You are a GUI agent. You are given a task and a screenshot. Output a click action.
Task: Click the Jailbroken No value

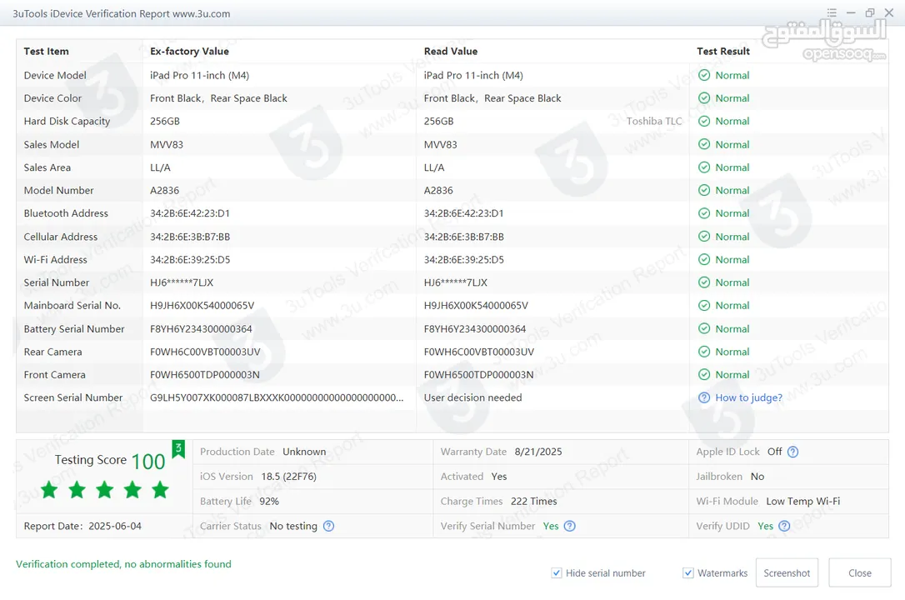tap(757, 477)
